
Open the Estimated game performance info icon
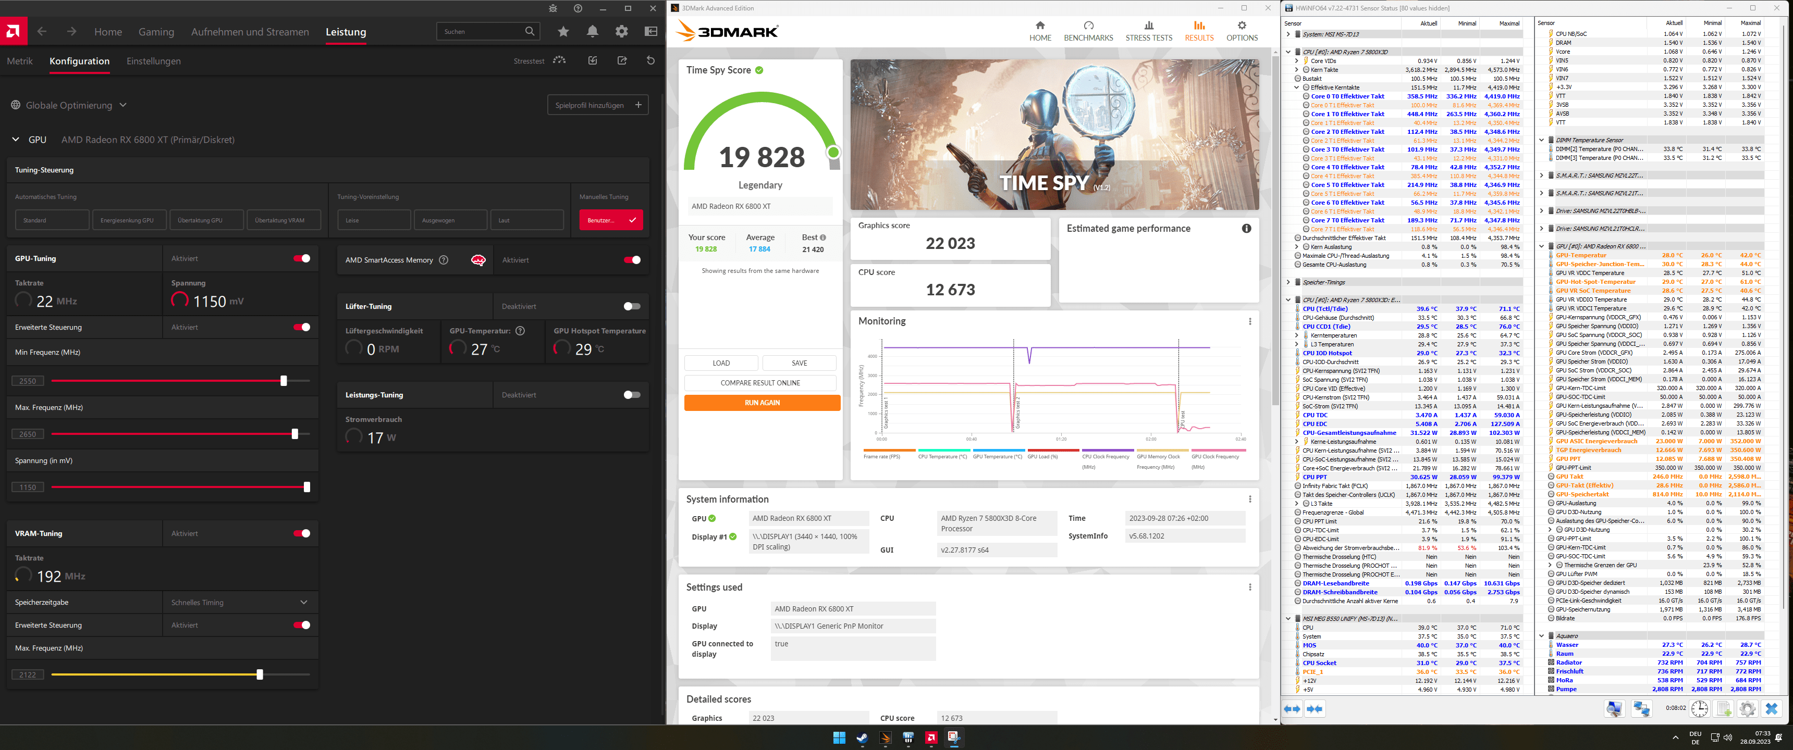pos(1246,228)
